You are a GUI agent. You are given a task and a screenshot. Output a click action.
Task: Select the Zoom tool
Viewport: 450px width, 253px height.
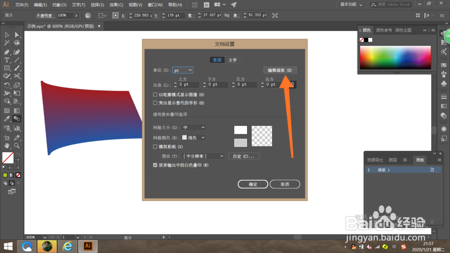pos(17,145)
